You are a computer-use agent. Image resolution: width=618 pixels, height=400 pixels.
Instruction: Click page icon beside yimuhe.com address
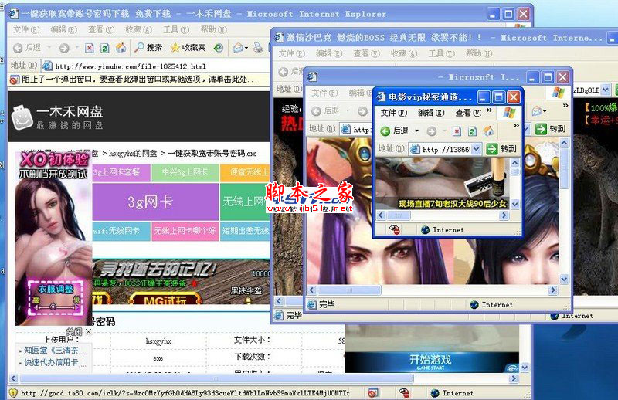click(x=47, y=66)
